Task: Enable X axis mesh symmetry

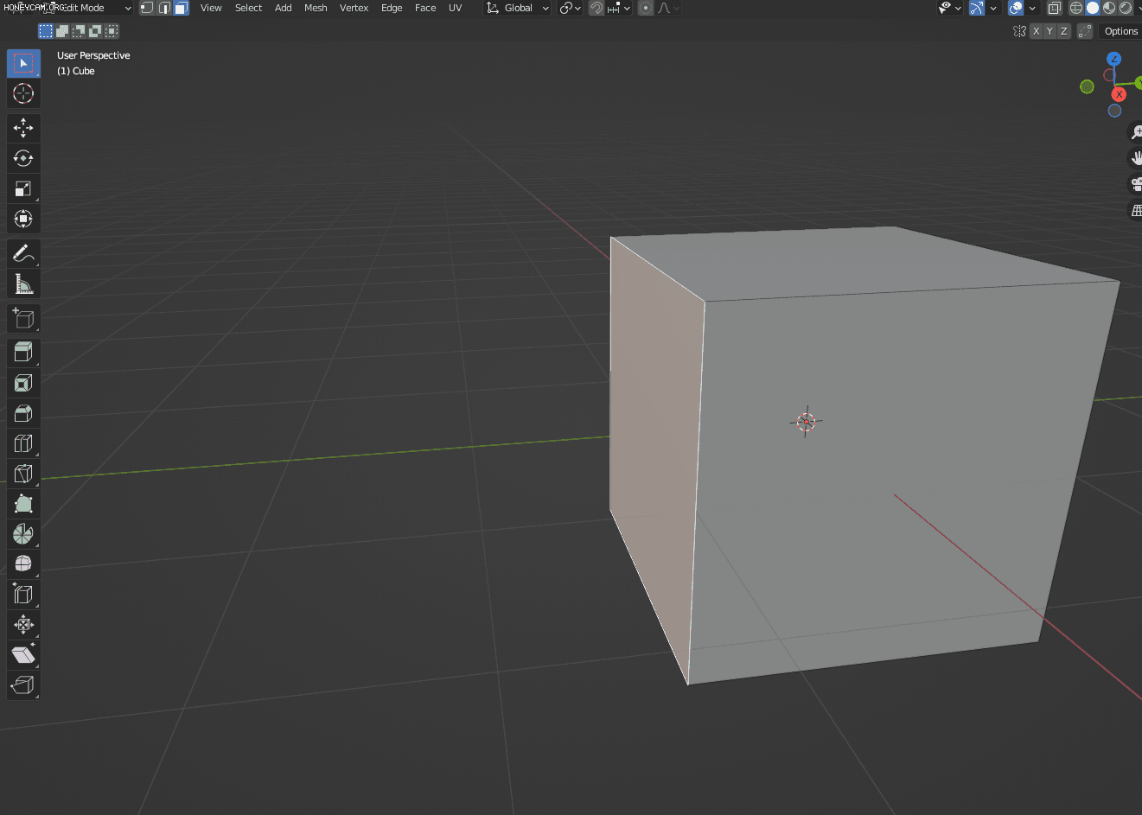Action: click(x=1037, y=31)
